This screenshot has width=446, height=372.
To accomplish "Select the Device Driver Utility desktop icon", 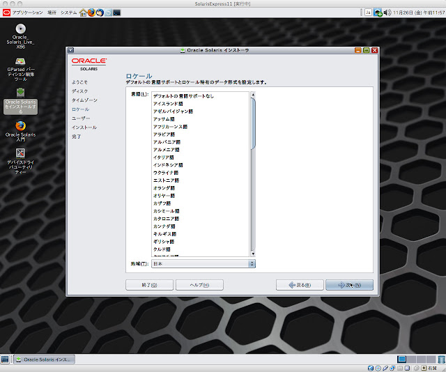I will (20, 161).
